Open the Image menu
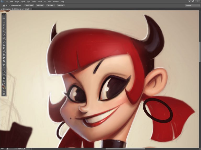Screen dimensions: 201x150 point(17,2)
